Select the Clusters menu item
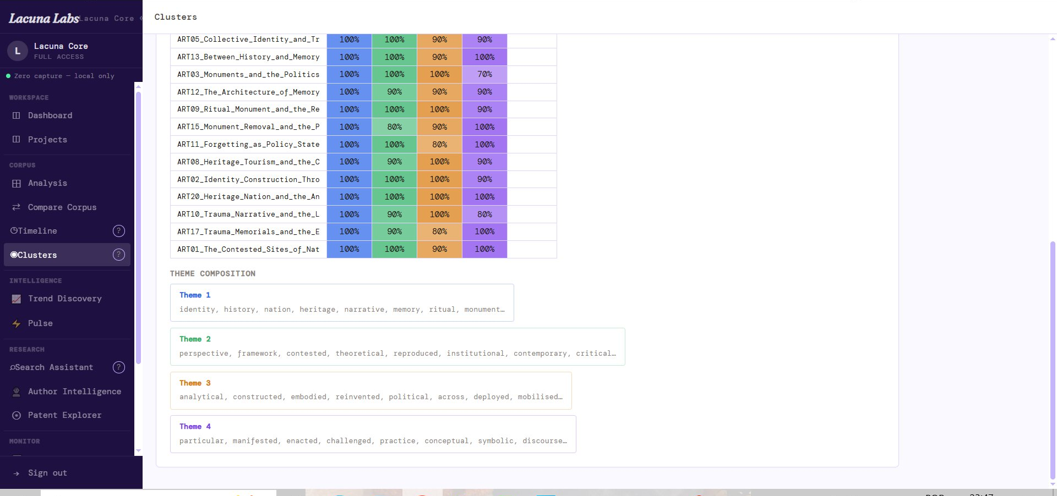This screenshot has height=496, width=1057. [67, 255]
